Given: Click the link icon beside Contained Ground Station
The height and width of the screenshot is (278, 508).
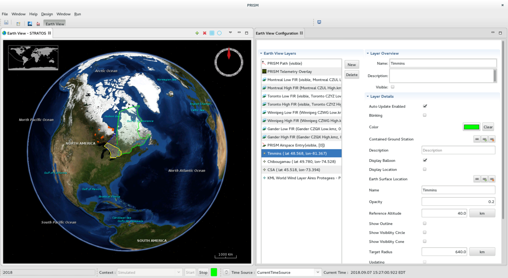Looking at the screenshot, I should [477, 139].
